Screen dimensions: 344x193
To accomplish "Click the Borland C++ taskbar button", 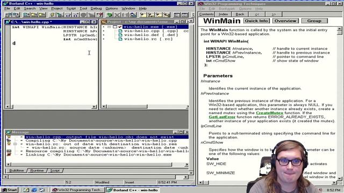I will (133, 190).
